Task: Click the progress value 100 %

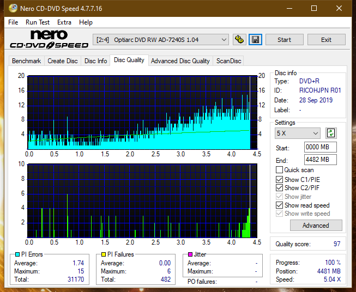Action: click(x=333, y=263)
